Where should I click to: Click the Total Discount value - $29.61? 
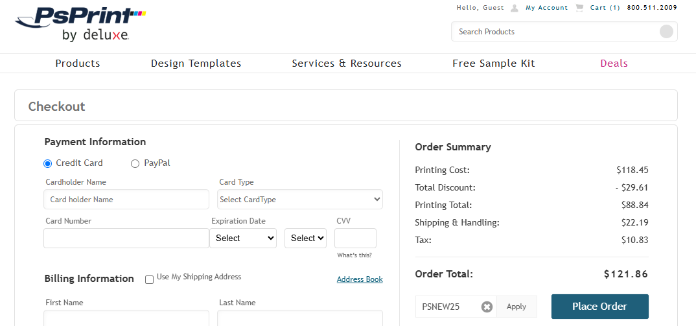[x=632, y=187]
